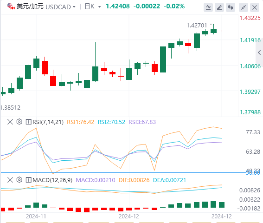The width and height of the screenshot is (263, 223).
Task: Select the RSI1:76.42 value label
Action: [x=81, y=122]
